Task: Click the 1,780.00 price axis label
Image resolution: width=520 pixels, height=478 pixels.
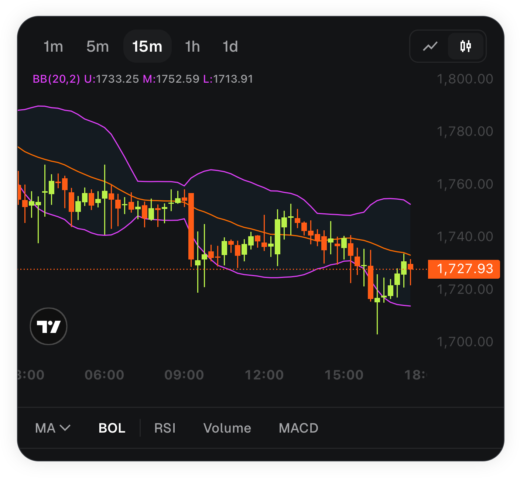Action: click(465, 131)
